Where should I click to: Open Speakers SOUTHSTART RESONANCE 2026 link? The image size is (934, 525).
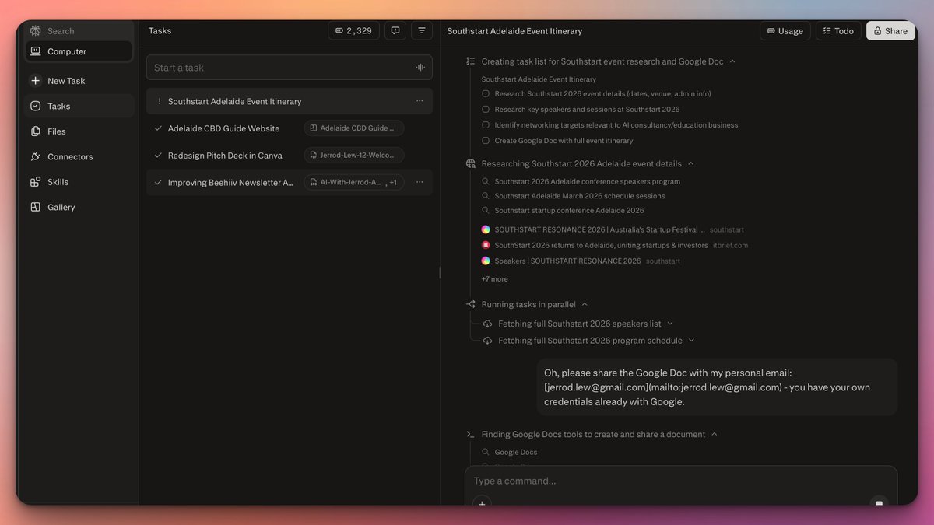tap(567, 261)
